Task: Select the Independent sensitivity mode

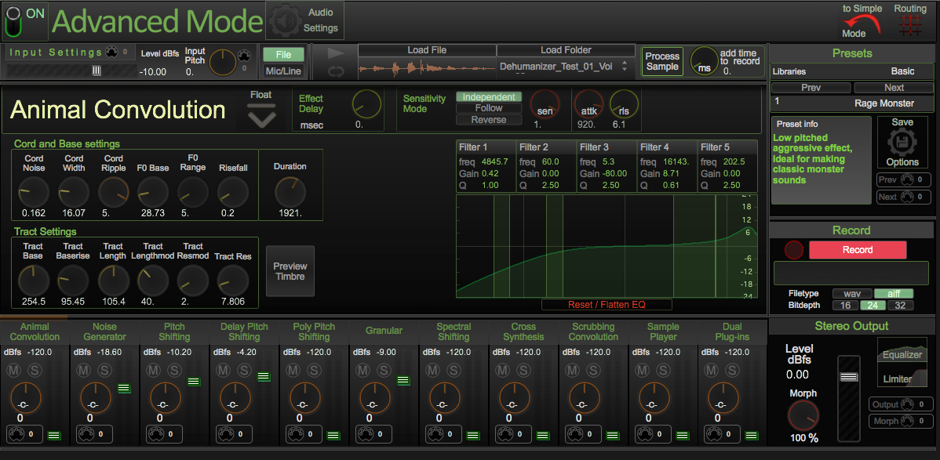Action: point(488,97)
